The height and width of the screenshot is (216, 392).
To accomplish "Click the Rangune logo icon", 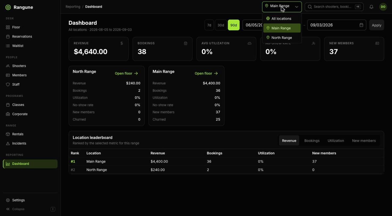I will click(x=8, y=7).
